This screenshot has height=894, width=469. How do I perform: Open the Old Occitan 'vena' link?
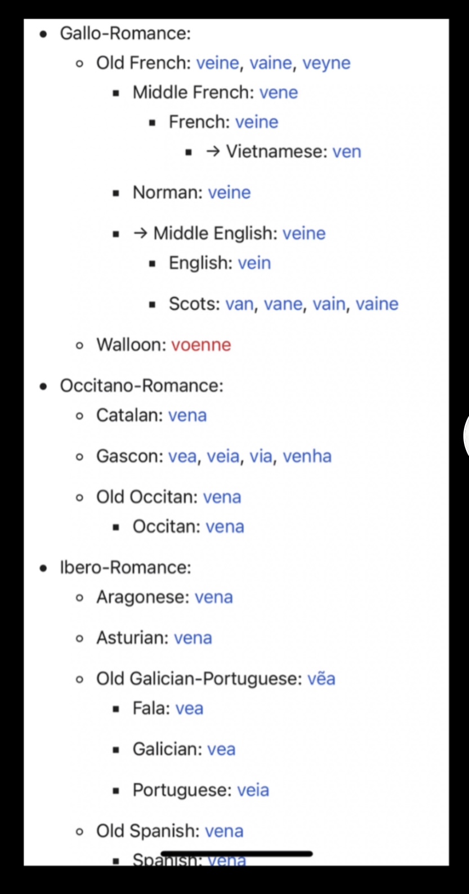tap(222, 497)
